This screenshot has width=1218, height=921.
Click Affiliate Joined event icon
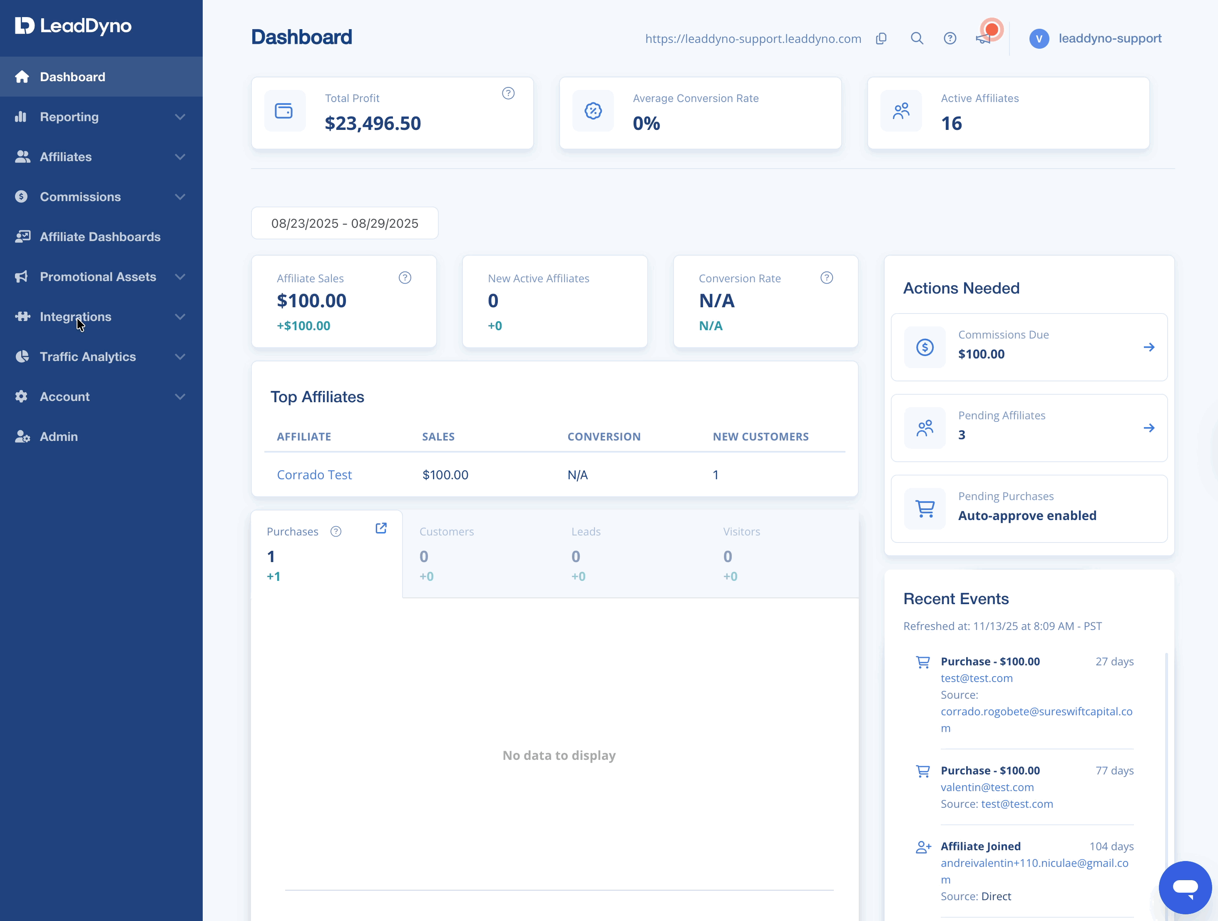(923, 847)
